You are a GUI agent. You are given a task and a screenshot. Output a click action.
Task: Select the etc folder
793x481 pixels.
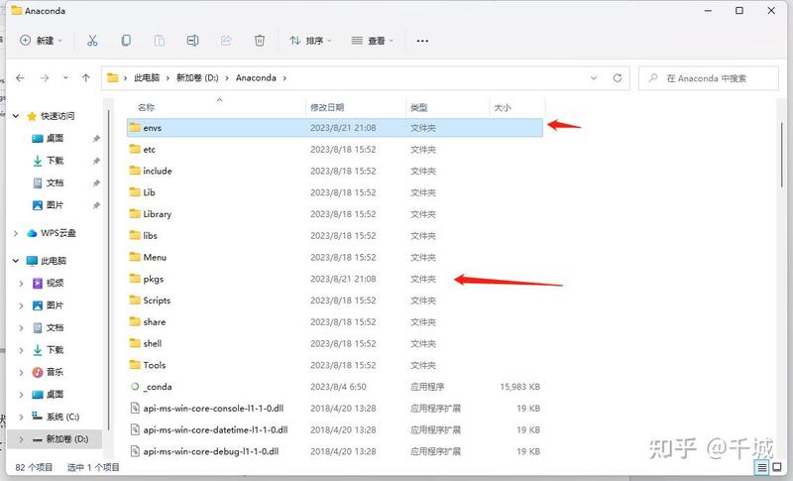coord(335,150)
